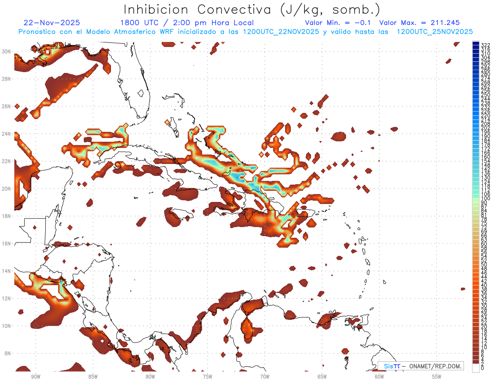Click the '60W' longitude label
The width and height of the screenshot is (495, 382).
pos(379,377)
